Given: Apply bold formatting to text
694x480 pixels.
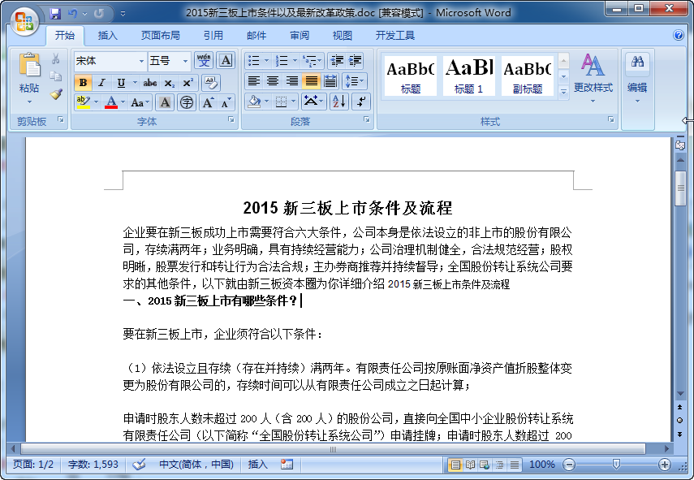Looking at the screenshot, I should click(83, 82).
